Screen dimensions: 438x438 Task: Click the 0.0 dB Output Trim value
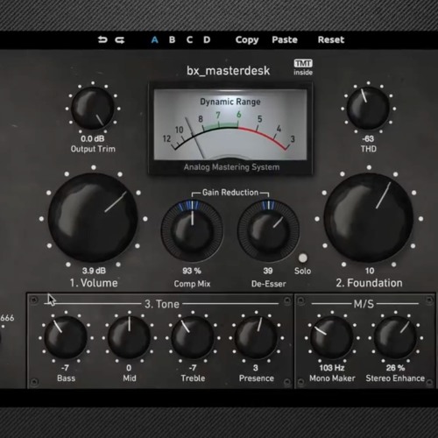[93, 138]
